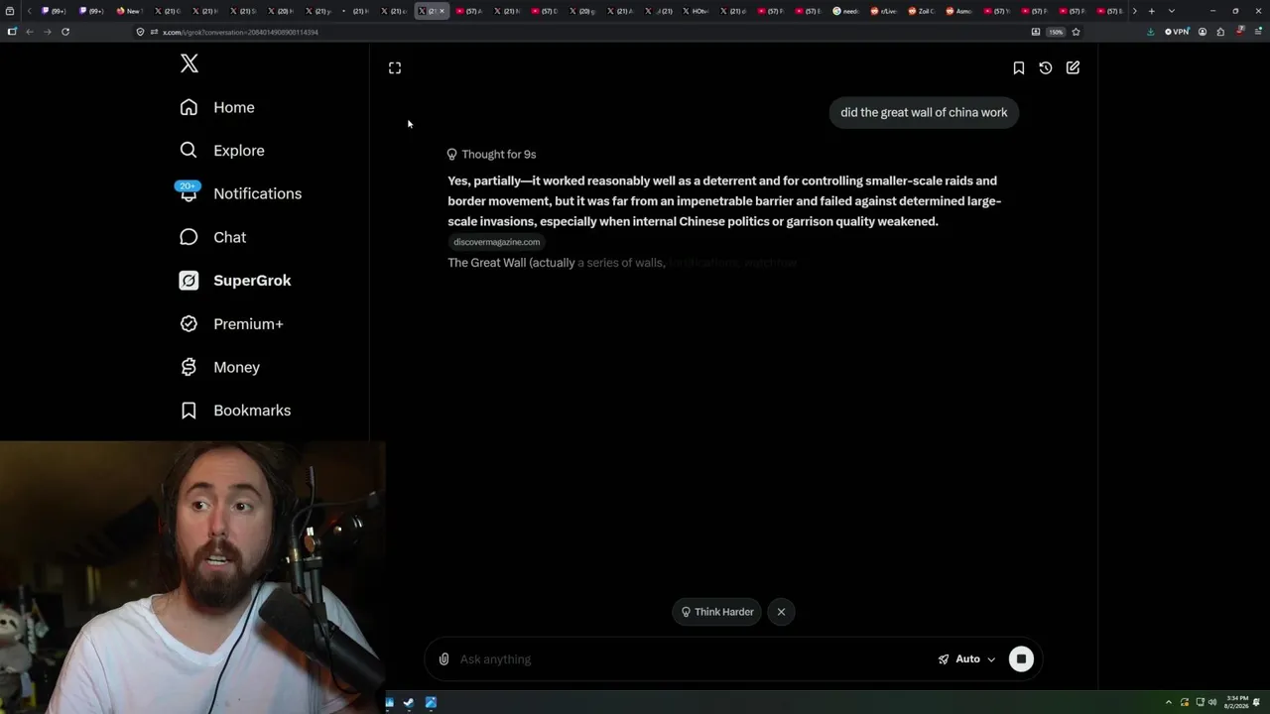Focus the 'Ask anything' input field
Screen dimensions: 1270x714
point(695,659)
